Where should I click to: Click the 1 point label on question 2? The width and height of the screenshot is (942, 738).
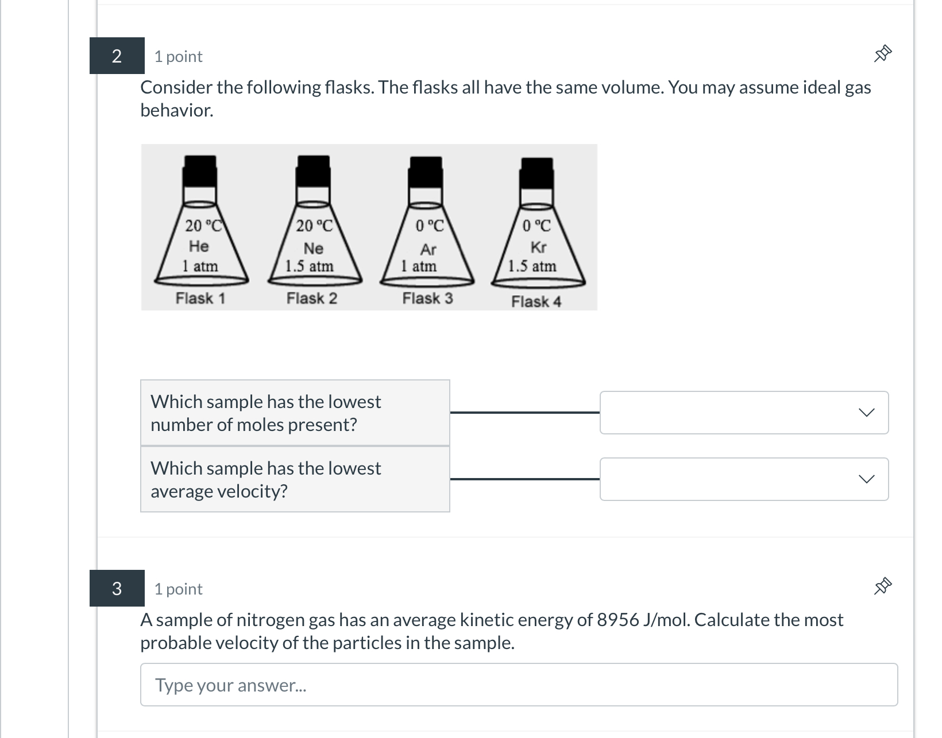pyautogui.click(x=177, y=56)
